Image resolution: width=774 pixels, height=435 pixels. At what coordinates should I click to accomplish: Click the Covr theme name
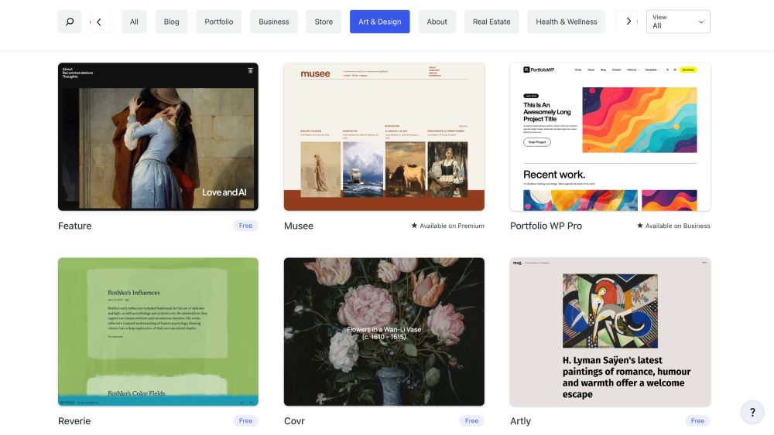tap(294, 421)
